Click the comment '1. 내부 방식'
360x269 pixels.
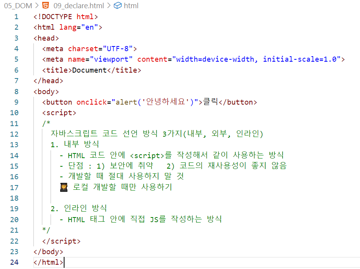coord(75,144)
